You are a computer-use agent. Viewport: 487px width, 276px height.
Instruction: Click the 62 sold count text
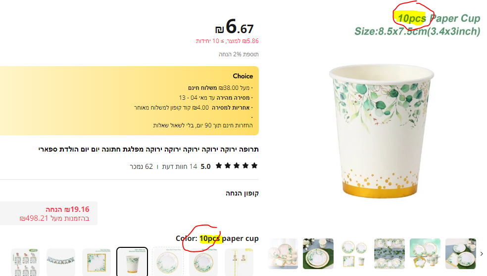(x=142, y=167)
